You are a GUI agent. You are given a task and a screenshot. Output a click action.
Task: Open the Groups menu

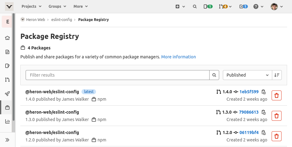[x=57, y=6]
